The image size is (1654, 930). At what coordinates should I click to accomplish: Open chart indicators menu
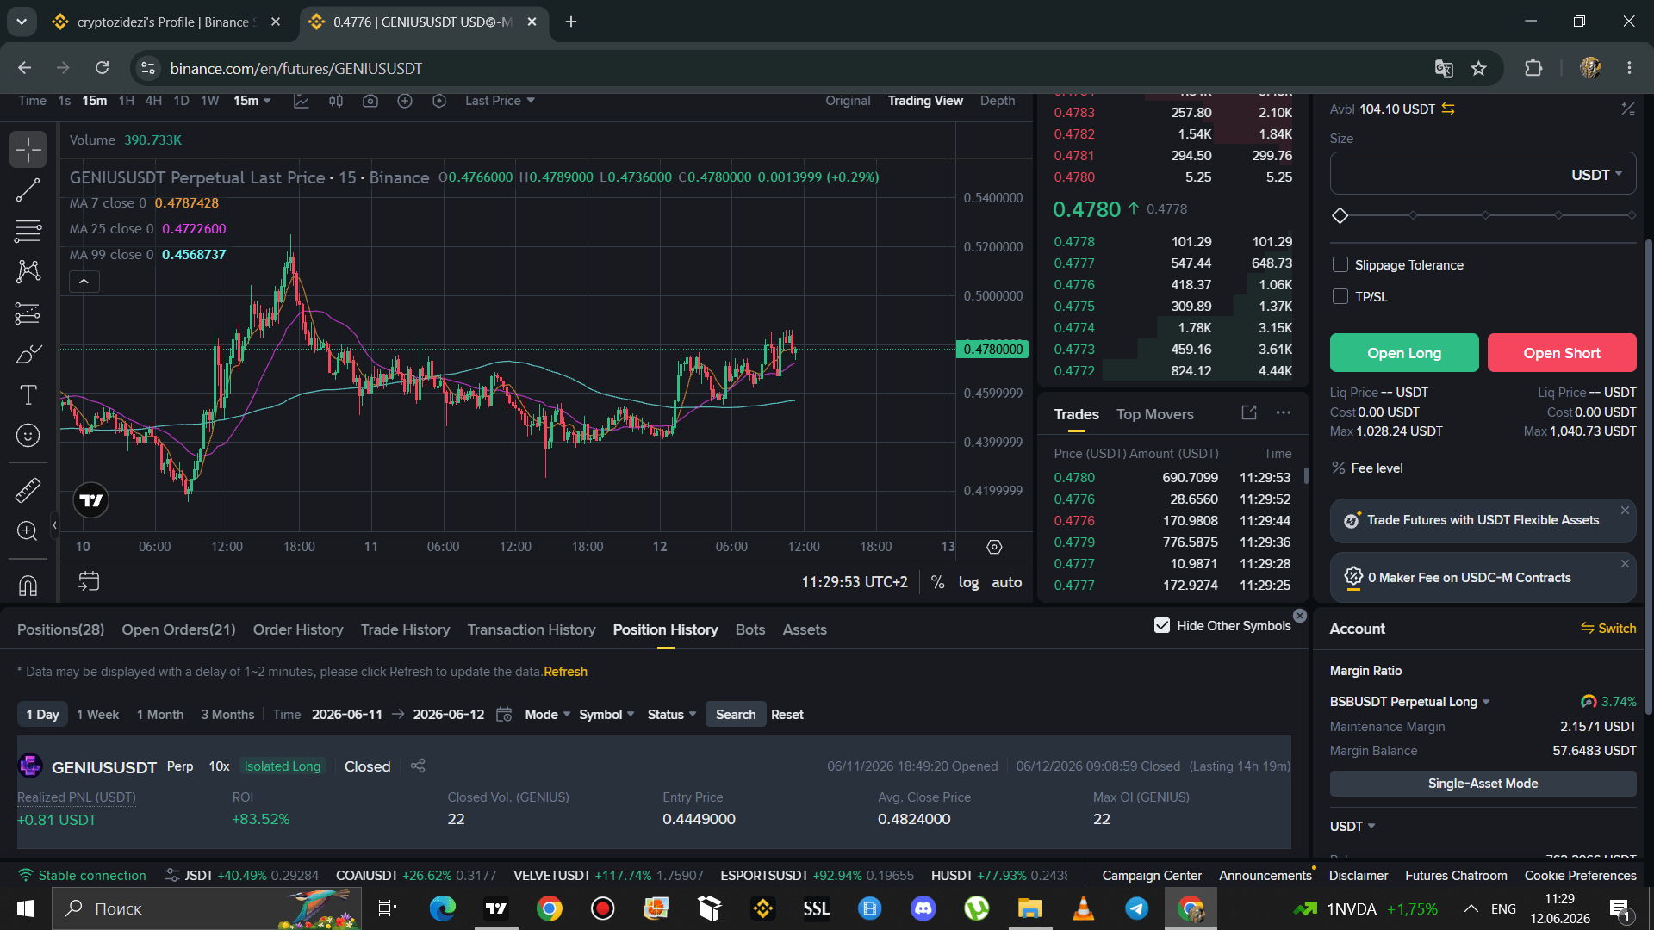(301, 101)
